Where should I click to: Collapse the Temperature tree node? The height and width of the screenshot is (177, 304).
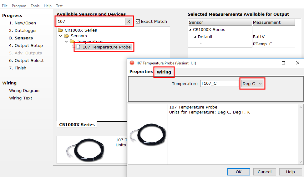pos(67,41)
